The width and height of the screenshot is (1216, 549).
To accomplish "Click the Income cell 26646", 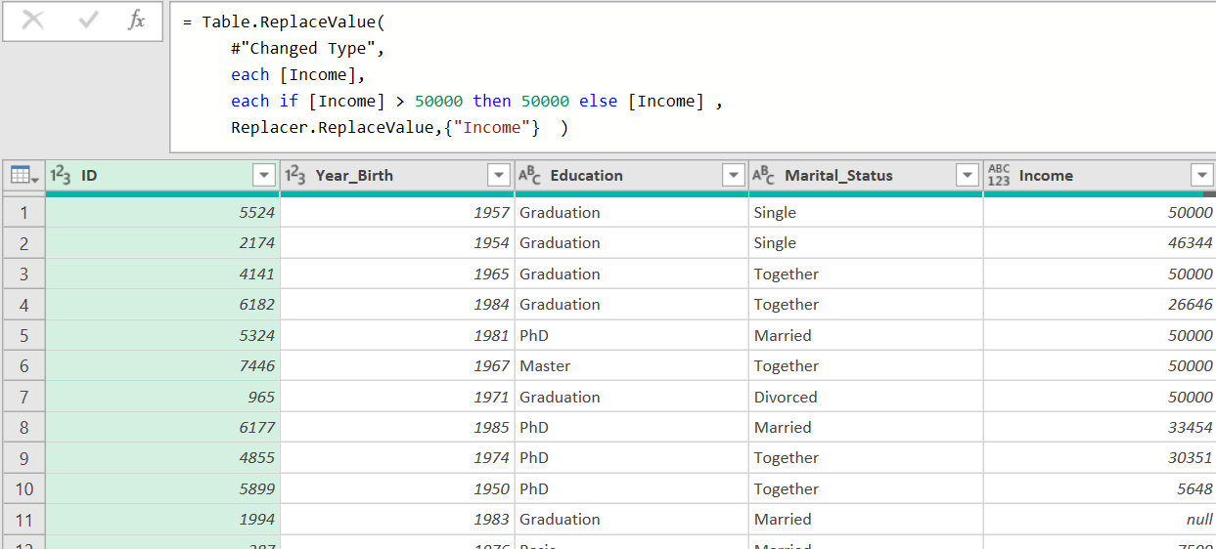I will click(x=1100, y=304).
